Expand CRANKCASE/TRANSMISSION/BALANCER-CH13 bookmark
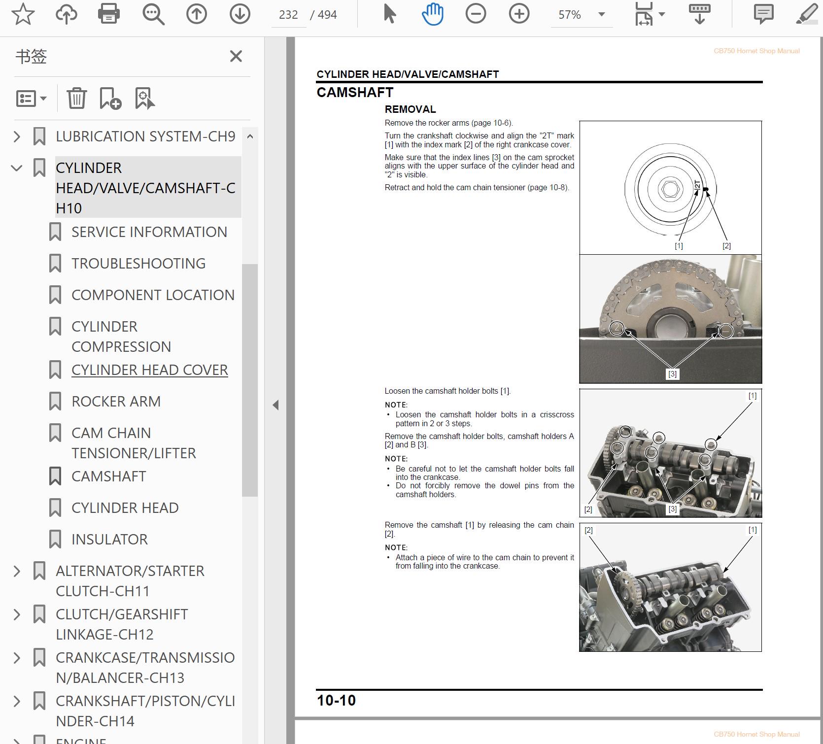This screenshot has width=823, height=744. pyautogui.click(x=17, y=658)
